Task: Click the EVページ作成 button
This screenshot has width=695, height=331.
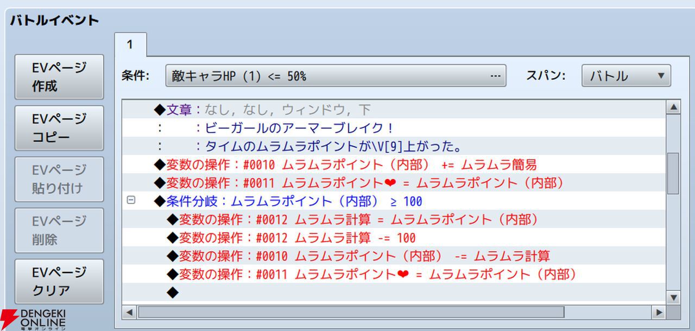Action: [59, 77]
